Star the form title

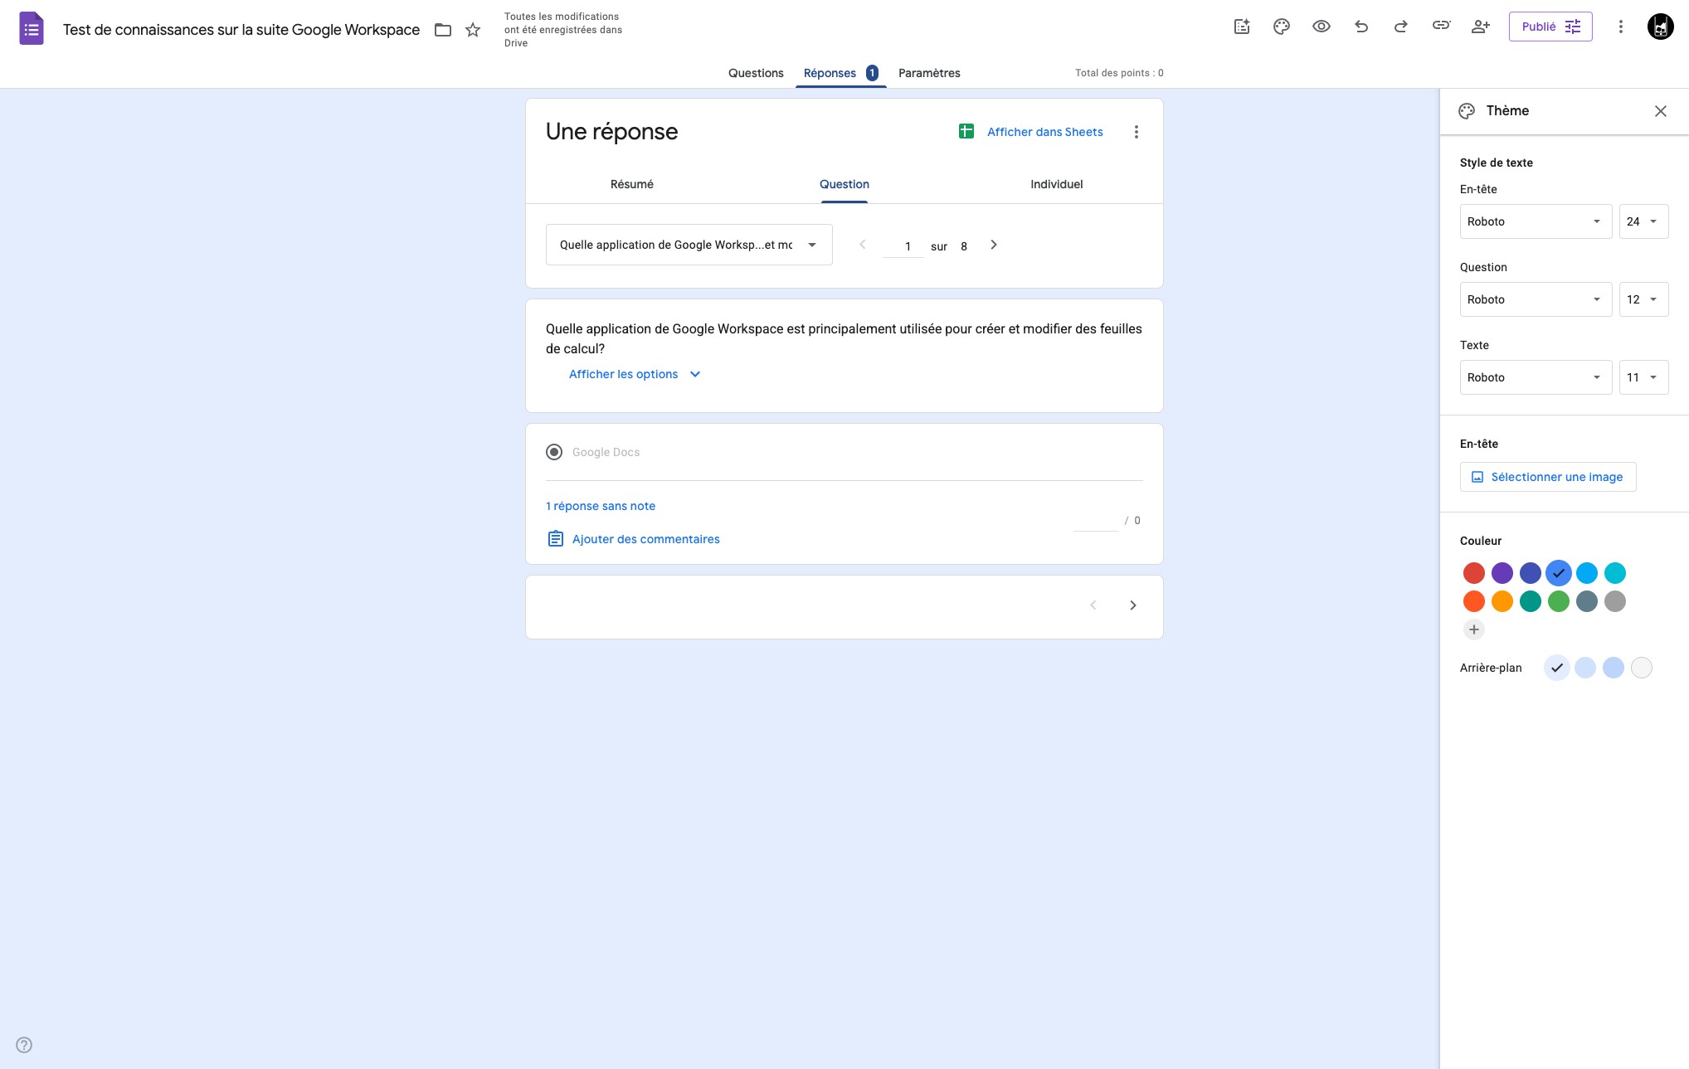point(473,30)
